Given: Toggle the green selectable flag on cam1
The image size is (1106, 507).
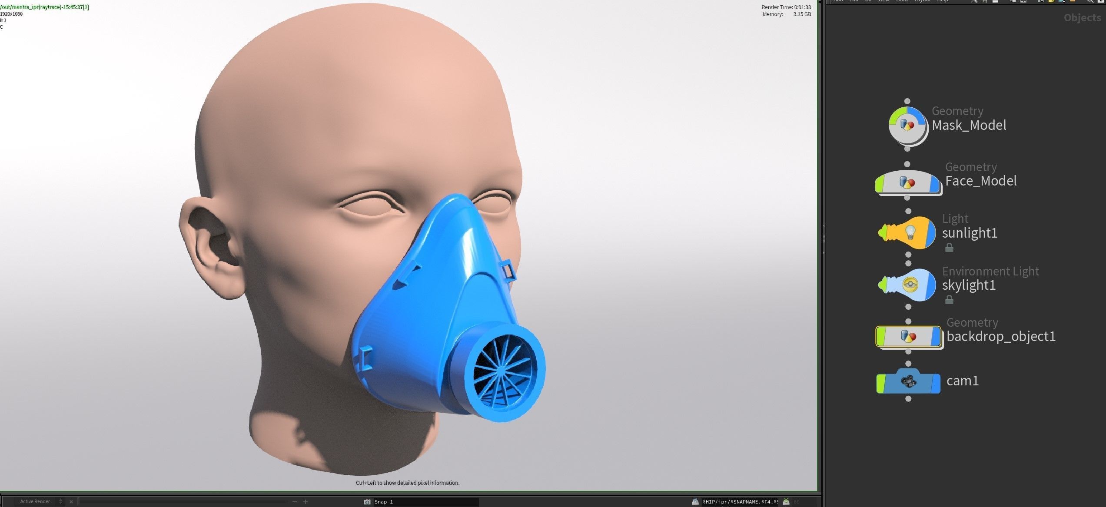Looking at the screenshot, I should pyautogui.click(x=881, y=384).
